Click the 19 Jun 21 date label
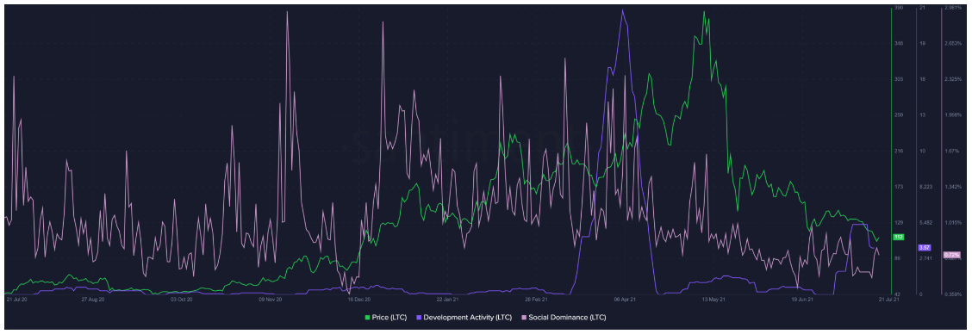This screenshot has width=972, height=334. click(x=802, y=299)
